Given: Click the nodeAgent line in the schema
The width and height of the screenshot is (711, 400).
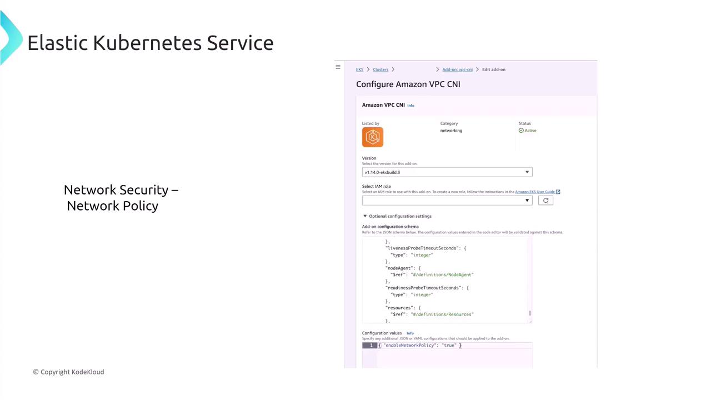Looking at the screenshot, I should tap(403, 268).
